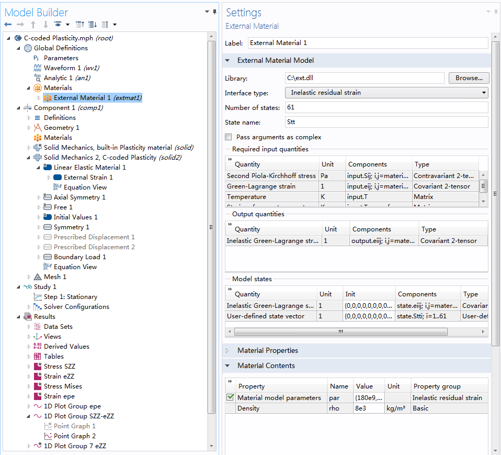
Task: Expand the Solver Configurations node
Action: click(x=29, y=307)
